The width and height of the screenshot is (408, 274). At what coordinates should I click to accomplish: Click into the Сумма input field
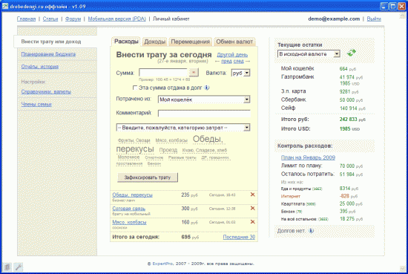[163, 73]
